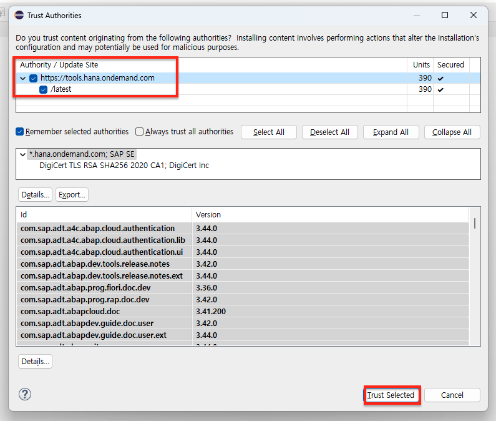
Task: Select com.sap.adt.a4c.abap.cloud.authentication row
Action: pos(243,229)
